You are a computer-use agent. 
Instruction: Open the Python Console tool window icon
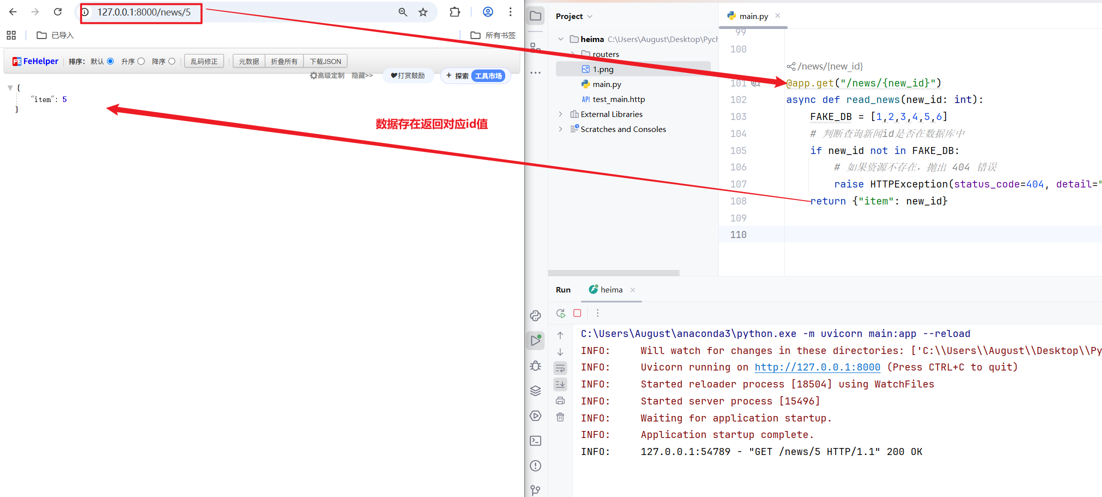535,316
